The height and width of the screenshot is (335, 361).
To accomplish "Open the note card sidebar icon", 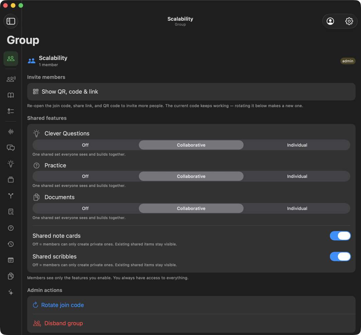I will [x=11, y=260].
